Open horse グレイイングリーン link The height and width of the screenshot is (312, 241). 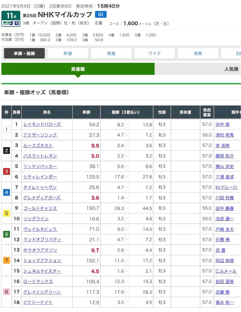[42, 292]
